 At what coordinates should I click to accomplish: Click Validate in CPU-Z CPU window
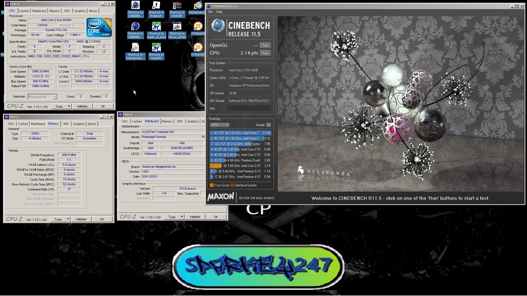pyautogui.click(x=82, y=106)
